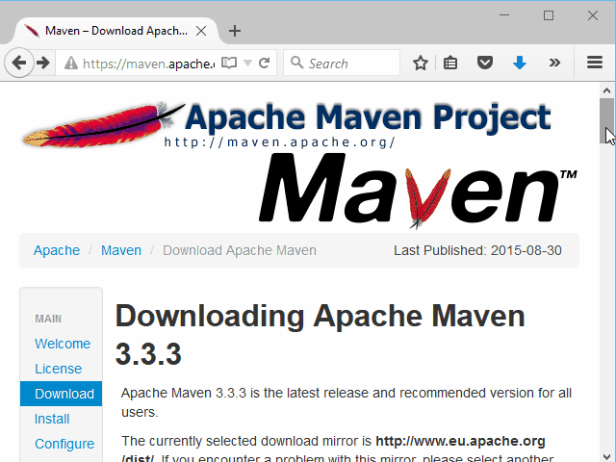Open the Firefox hamburger menu
Image resolution: width=616 pixels, height=462 pixels.
(595, 64)
